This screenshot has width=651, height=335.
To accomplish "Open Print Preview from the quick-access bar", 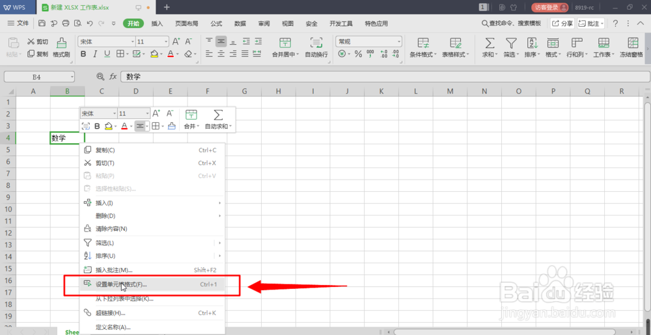I will point(77,23).
